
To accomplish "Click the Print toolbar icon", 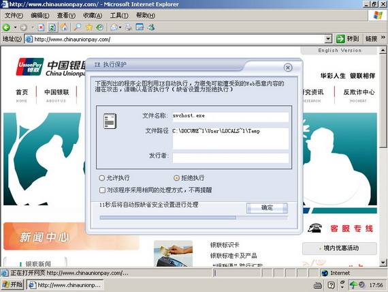I will 128,27.
